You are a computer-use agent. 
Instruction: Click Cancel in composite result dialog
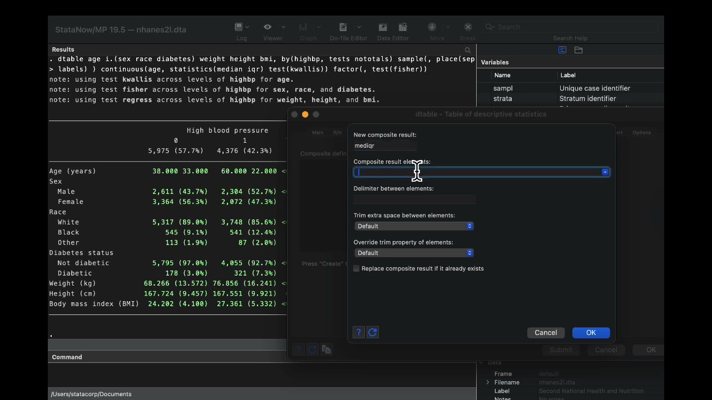point(546,333)
